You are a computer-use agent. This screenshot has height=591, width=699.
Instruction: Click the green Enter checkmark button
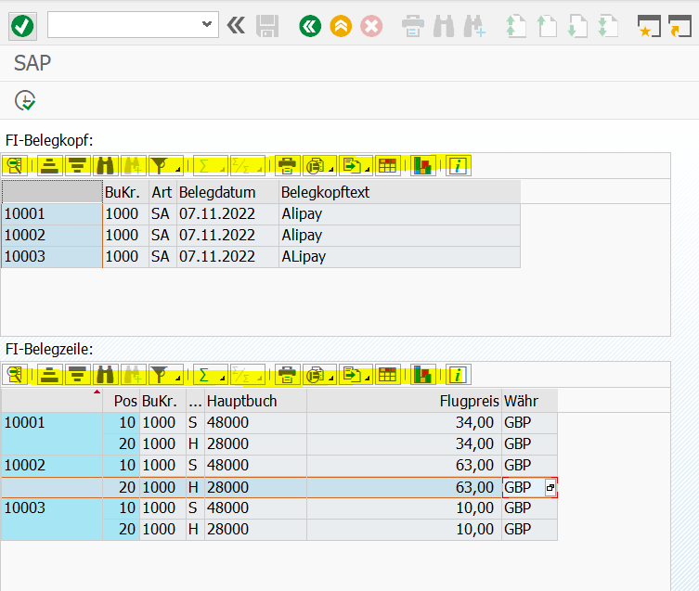coord(22,26)
